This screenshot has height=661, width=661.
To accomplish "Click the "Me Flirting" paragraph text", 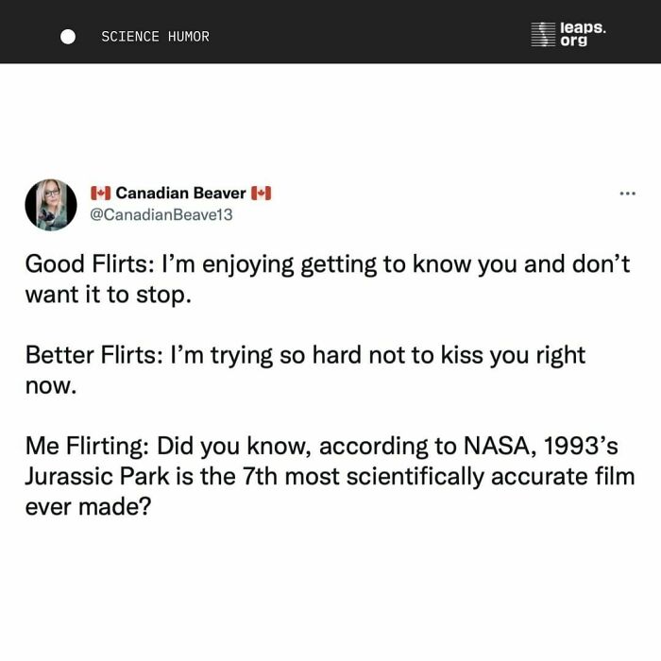I will point(330,476).
